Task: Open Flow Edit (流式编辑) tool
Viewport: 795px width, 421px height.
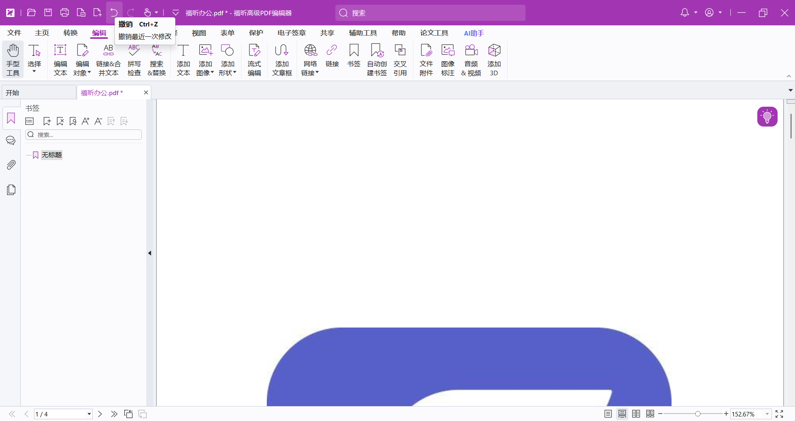Action: tap(254, 60)
